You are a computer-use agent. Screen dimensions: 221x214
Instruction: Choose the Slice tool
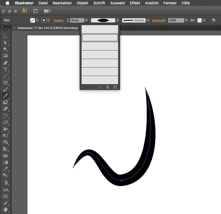(5, 203)
